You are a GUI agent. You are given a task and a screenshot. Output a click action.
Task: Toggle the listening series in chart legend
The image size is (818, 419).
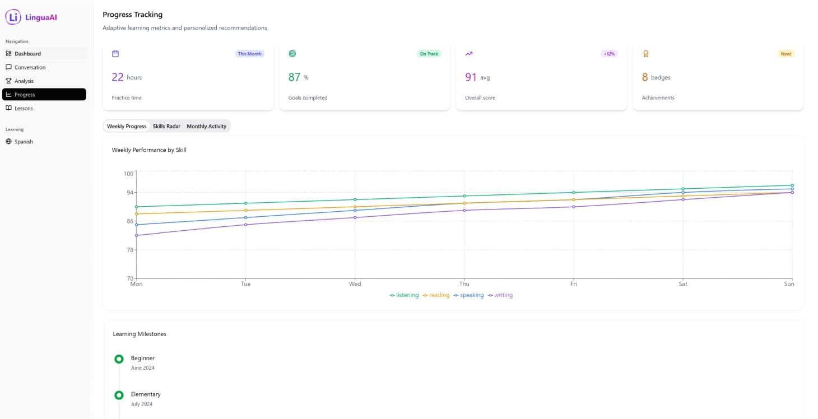[405, 295]
